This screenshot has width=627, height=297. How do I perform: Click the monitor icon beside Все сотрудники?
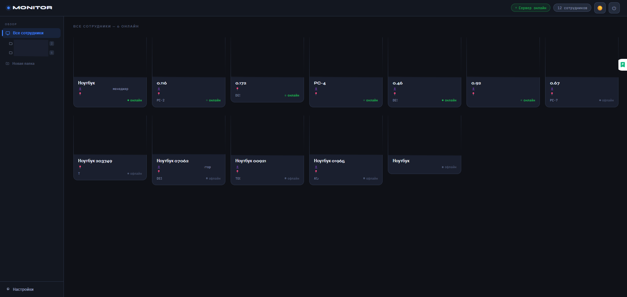(x=8, y=33)
